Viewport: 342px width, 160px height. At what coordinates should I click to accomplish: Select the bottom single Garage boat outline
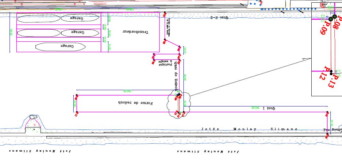(60, 46)
